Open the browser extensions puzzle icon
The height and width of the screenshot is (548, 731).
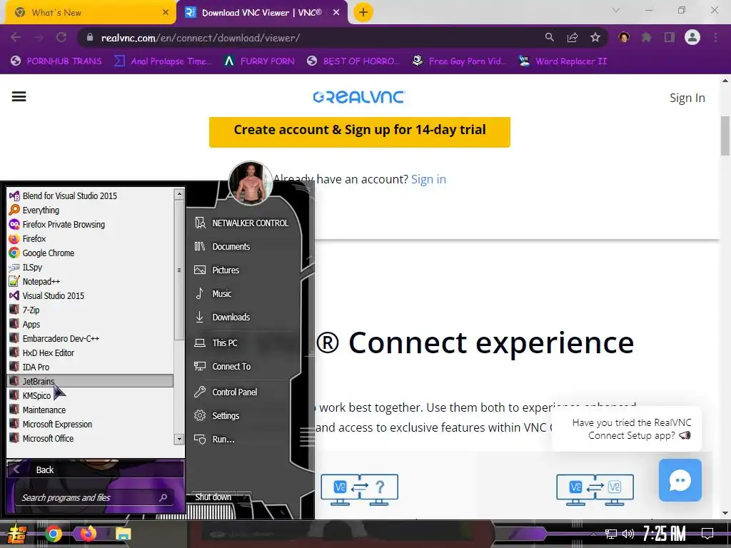pos(647,38)
